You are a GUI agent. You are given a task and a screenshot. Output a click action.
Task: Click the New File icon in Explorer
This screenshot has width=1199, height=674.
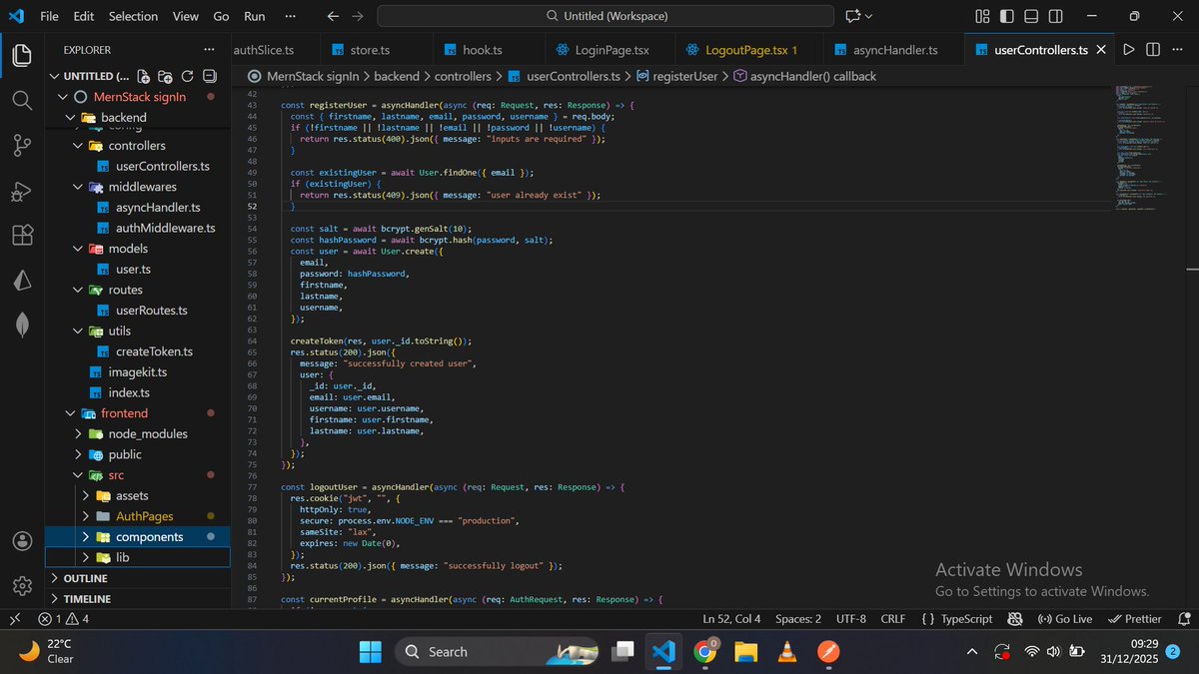pyautogui.click(x=144, y=76)
